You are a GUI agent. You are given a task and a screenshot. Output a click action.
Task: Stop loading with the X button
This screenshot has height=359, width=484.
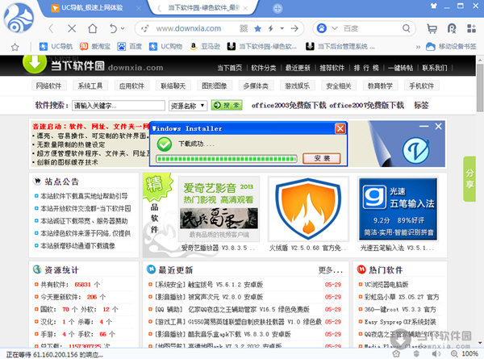click(x=72, y=29)
